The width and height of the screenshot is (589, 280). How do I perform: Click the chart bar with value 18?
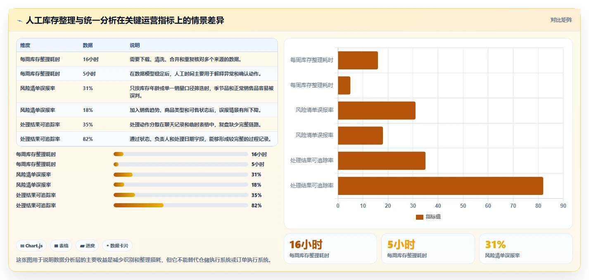[360, 135]
